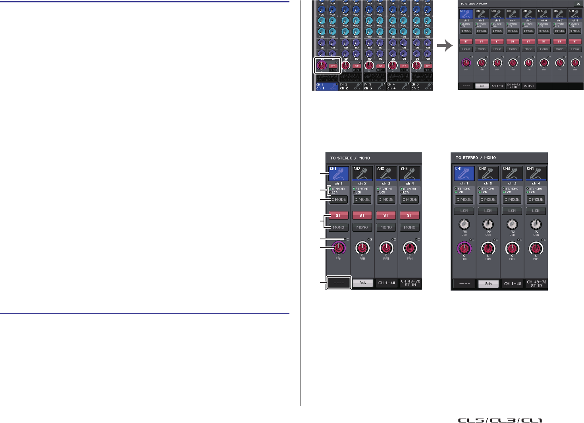Image resolution: width=584 pixels, height=423 pixels.
Task: Switch ch 2 MODE in ST/MONO-mode window
Action: click(362, 200)
